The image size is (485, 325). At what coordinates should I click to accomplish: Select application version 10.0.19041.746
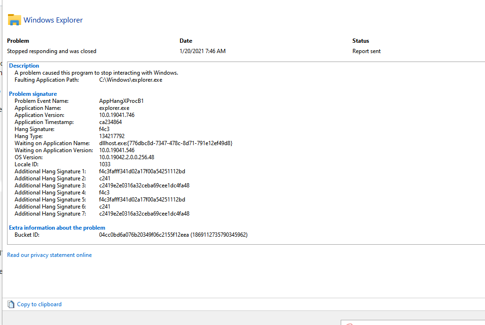click(x=117, y=115)
